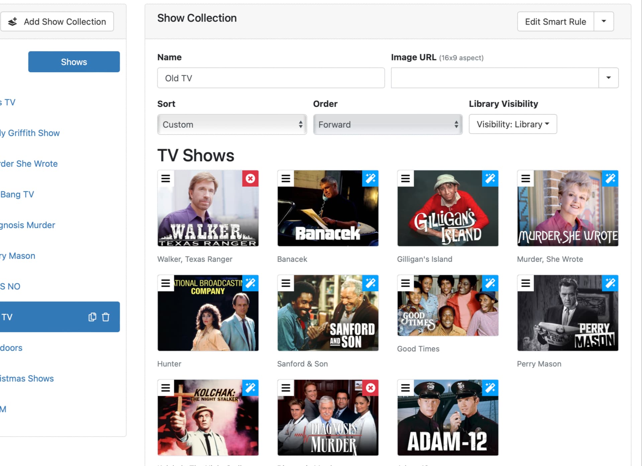Delete the selected collection with the trash icon

coord(106,317)
